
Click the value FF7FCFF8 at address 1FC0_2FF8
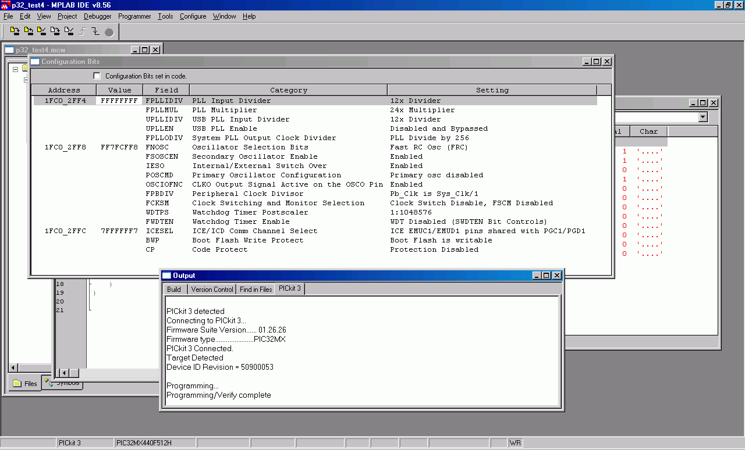(x=119, y=147)
